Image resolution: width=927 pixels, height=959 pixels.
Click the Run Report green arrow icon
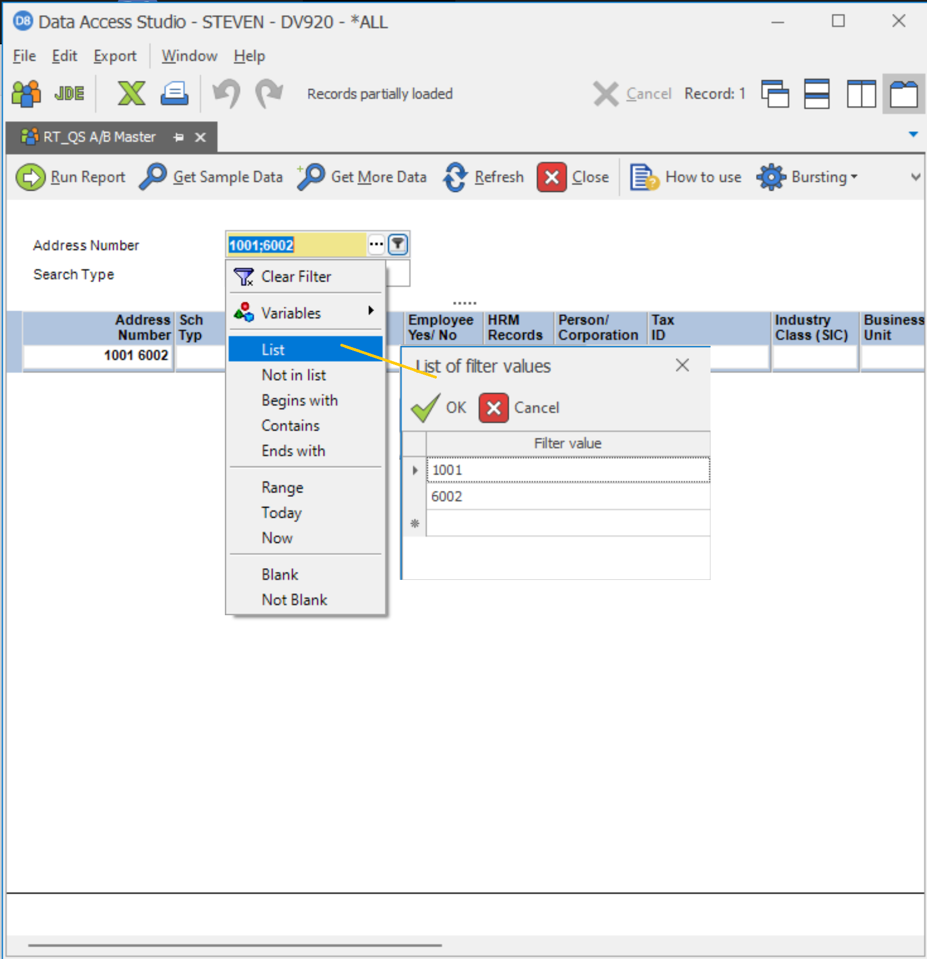click(x=30, y=177)
